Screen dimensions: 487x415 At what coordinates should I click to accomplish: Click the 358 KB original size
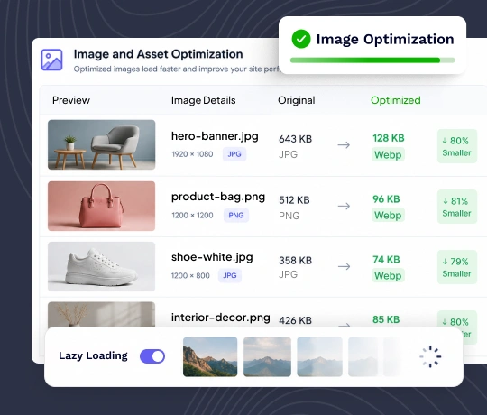[295, 261]
